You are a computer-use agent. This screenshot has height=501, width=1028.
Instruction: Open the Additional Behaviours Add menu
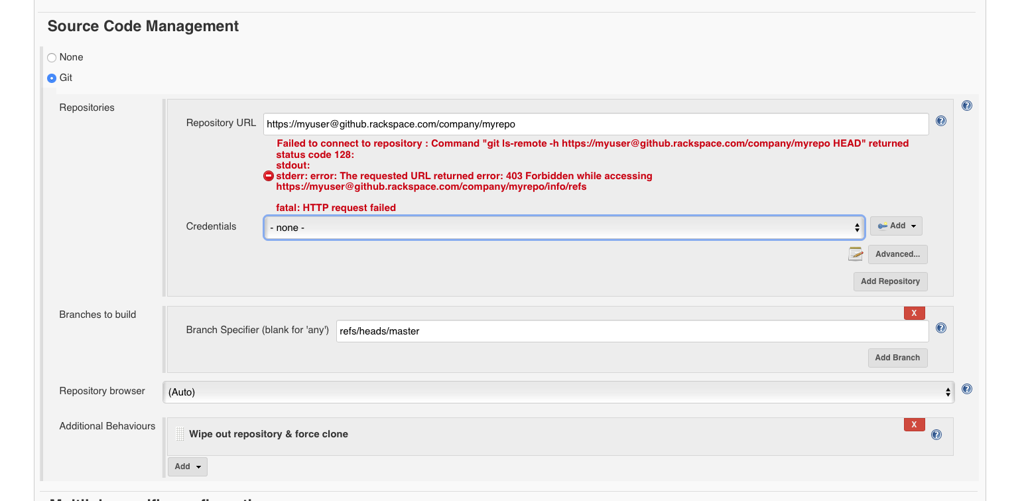187,466
